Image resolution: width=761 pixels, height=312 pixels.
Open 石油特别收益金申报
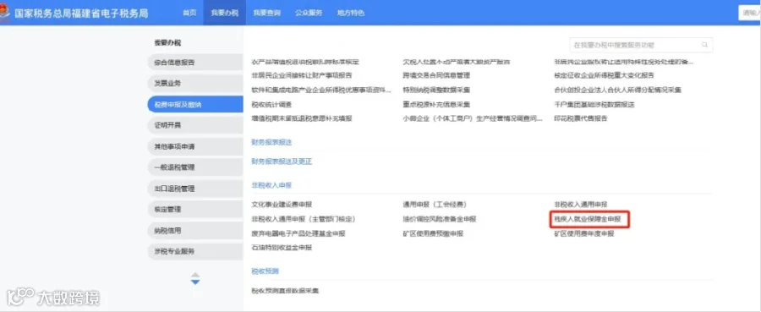pos(282,248)
